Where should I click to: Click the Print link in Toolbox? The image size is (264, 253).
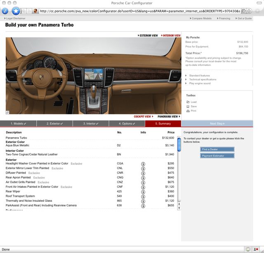tap(193, 111)
